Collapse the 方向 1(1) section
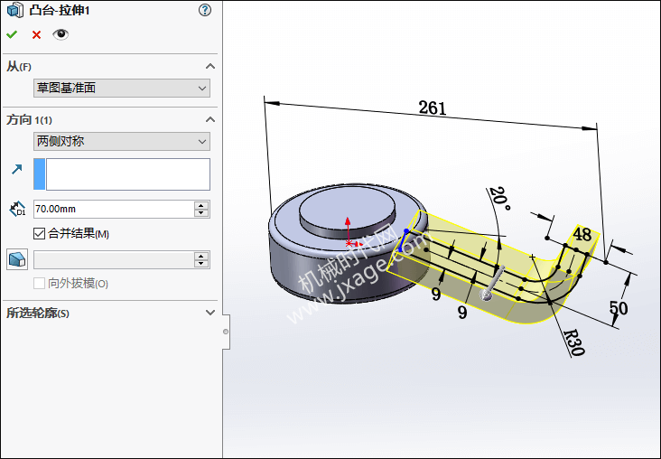Image resolution: width=661 pixels, height=459 pixels. pos(209,120)
